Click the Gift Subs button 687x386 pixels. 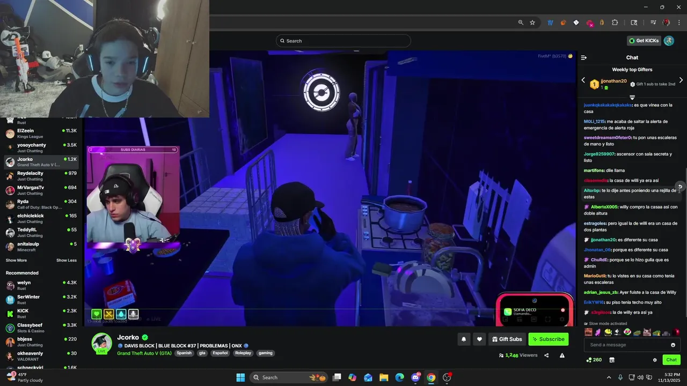(x=507, y=339)
